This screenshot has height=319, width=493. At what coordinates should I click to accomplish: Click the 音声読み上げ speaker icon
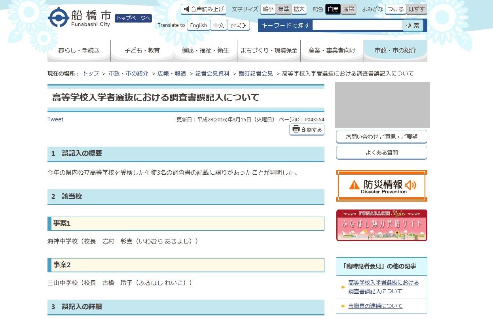tap(187, 9)
